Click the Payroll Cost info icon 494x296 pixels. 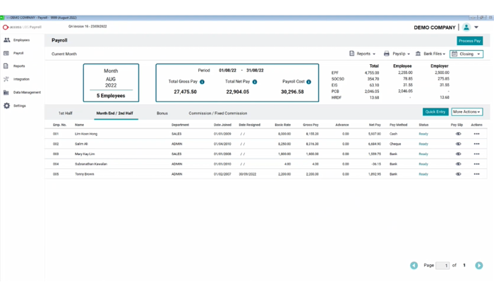308,82
